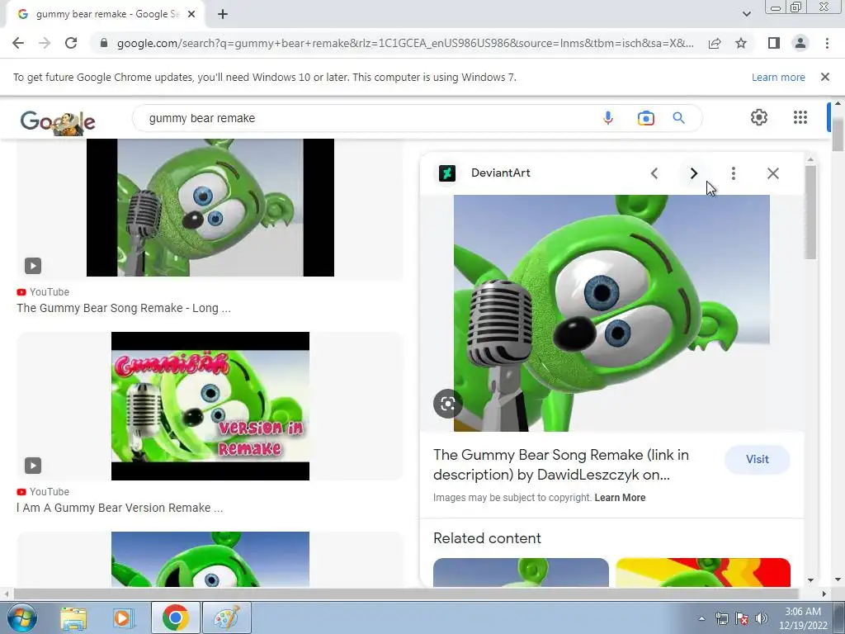Image resolution: width=845 pixels, height=634 pixels.
Task: Click the forward navigation arrow
Action: 45,43
